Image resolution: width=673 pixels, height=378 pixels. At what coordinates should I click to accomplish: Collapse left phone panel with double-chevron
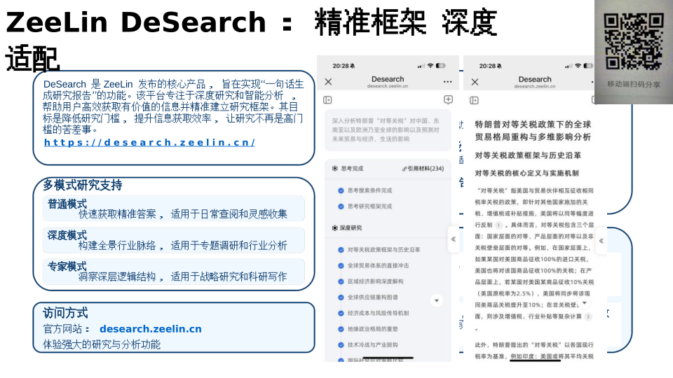[454, 239]
